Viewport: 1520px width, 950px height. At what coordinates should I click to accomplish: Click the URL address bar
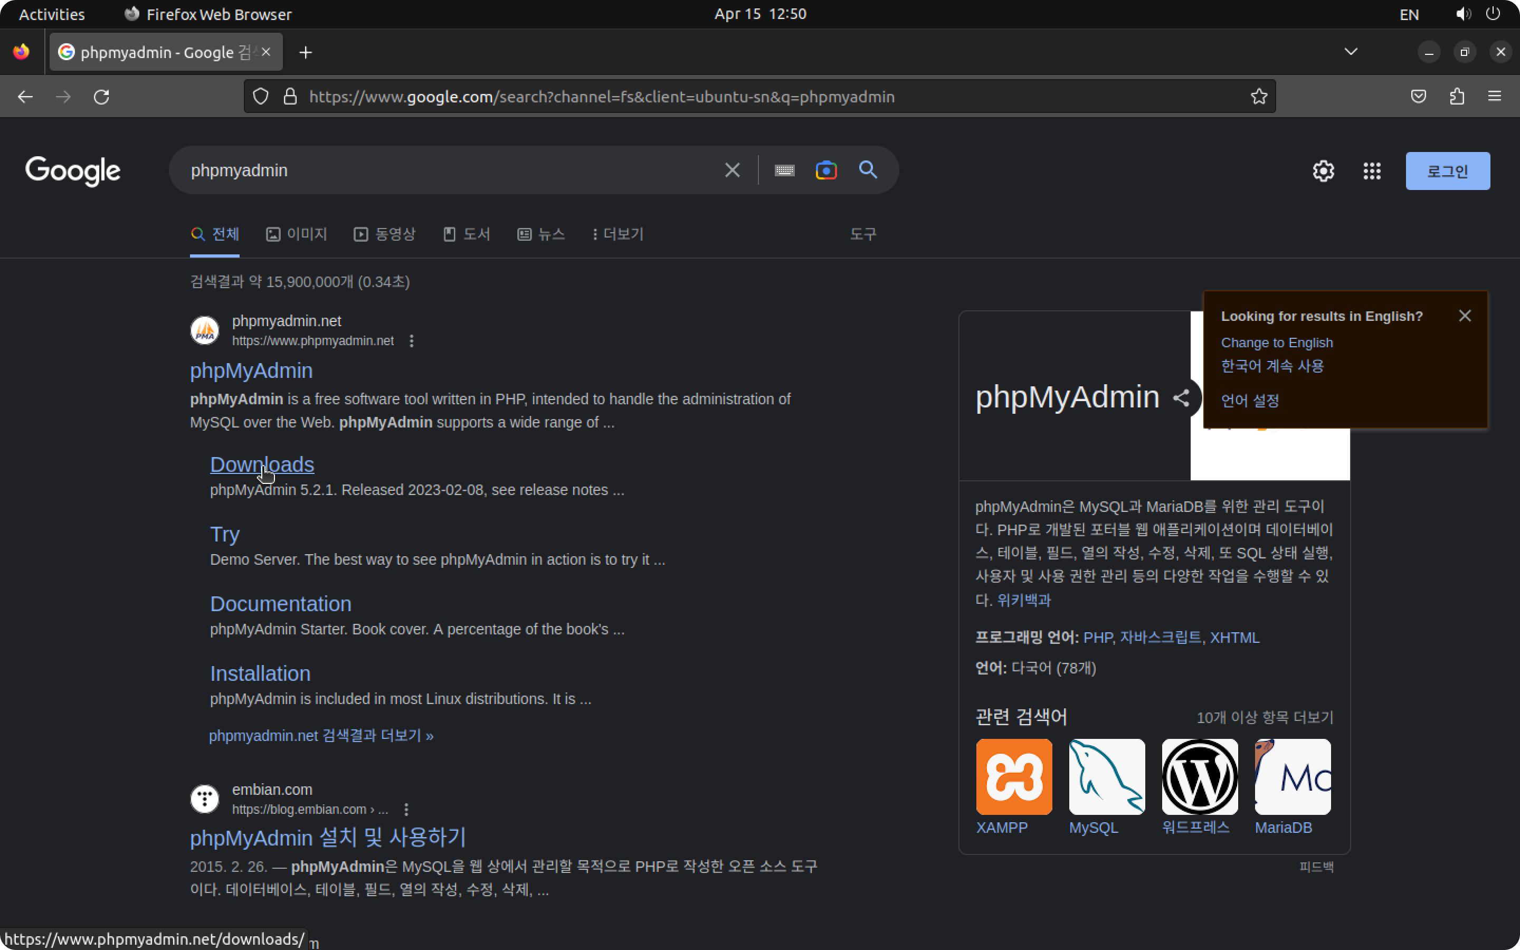click(x=760, y=96)
